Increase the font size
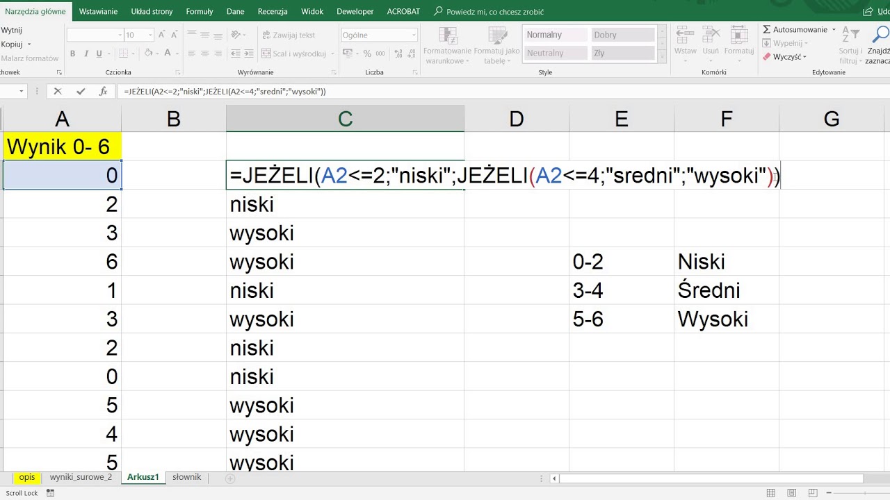Image resolution: width=890 pixels, height=500 pixels. click(162, 35)
